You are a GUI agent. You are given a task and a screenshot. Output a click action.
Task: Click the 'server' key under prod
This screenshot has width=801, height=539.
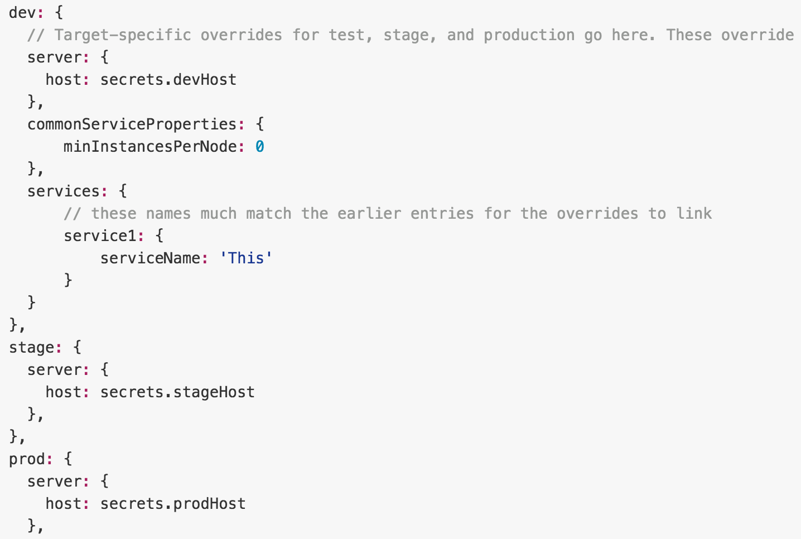click(x=54, y=482)
